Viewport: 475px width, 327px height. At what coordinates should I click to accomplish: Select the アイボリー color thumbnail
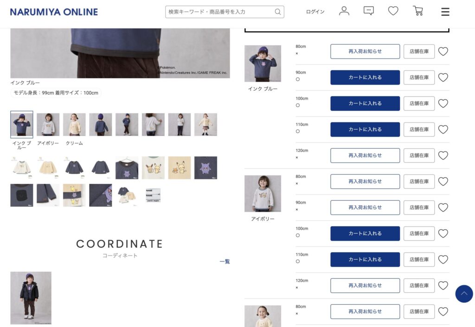click(x=48, y=124)
